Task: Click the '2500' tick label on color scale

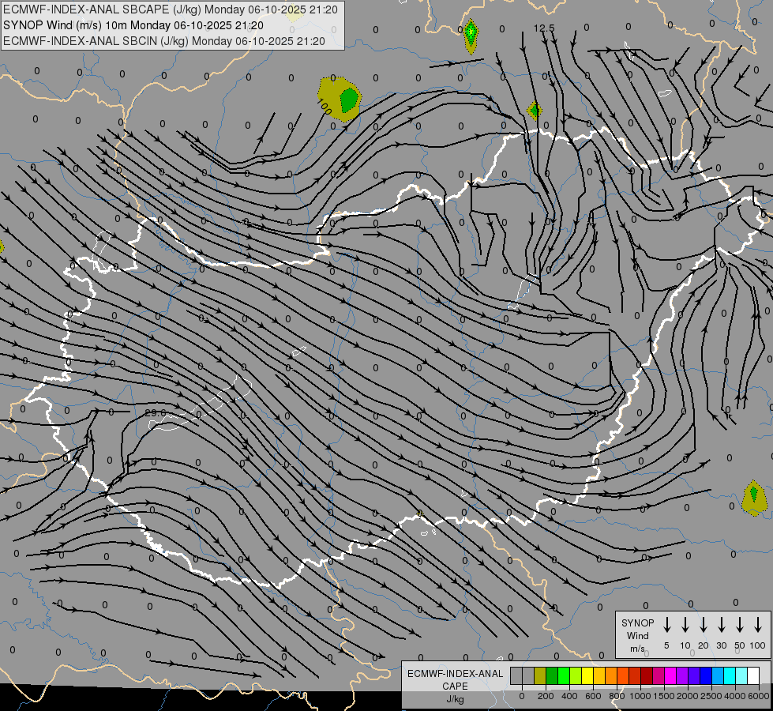Action: pyautogui.click(x=711, y=696)
